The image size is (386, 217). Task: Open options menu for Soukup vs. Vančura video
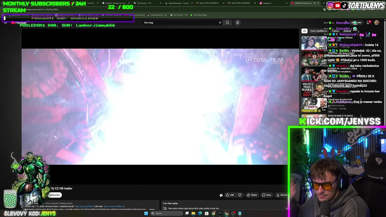click(x=361, y=69)
